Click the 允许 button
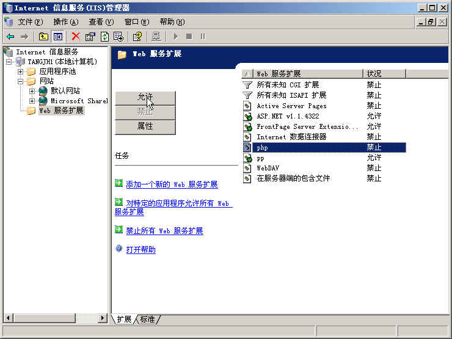The height and width of the screenshot is (339, 452). click(145, 98)
